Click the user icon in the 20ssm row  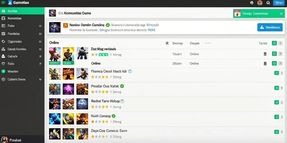point(265,63)
